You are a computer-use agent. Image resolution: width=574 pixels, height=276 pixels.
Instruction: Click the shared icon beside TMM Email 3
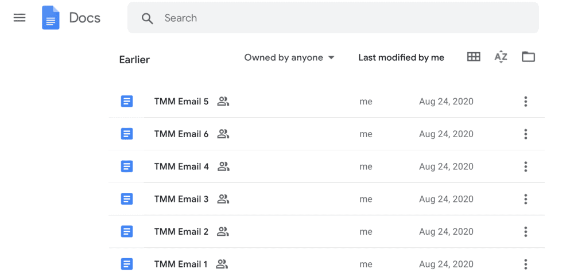pos(223,199)
